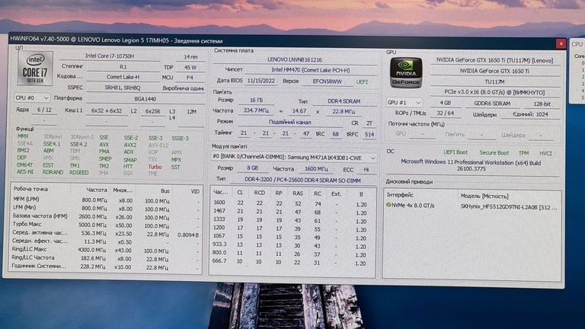Click the 1600 row in memory timings table

pos(291,203)
